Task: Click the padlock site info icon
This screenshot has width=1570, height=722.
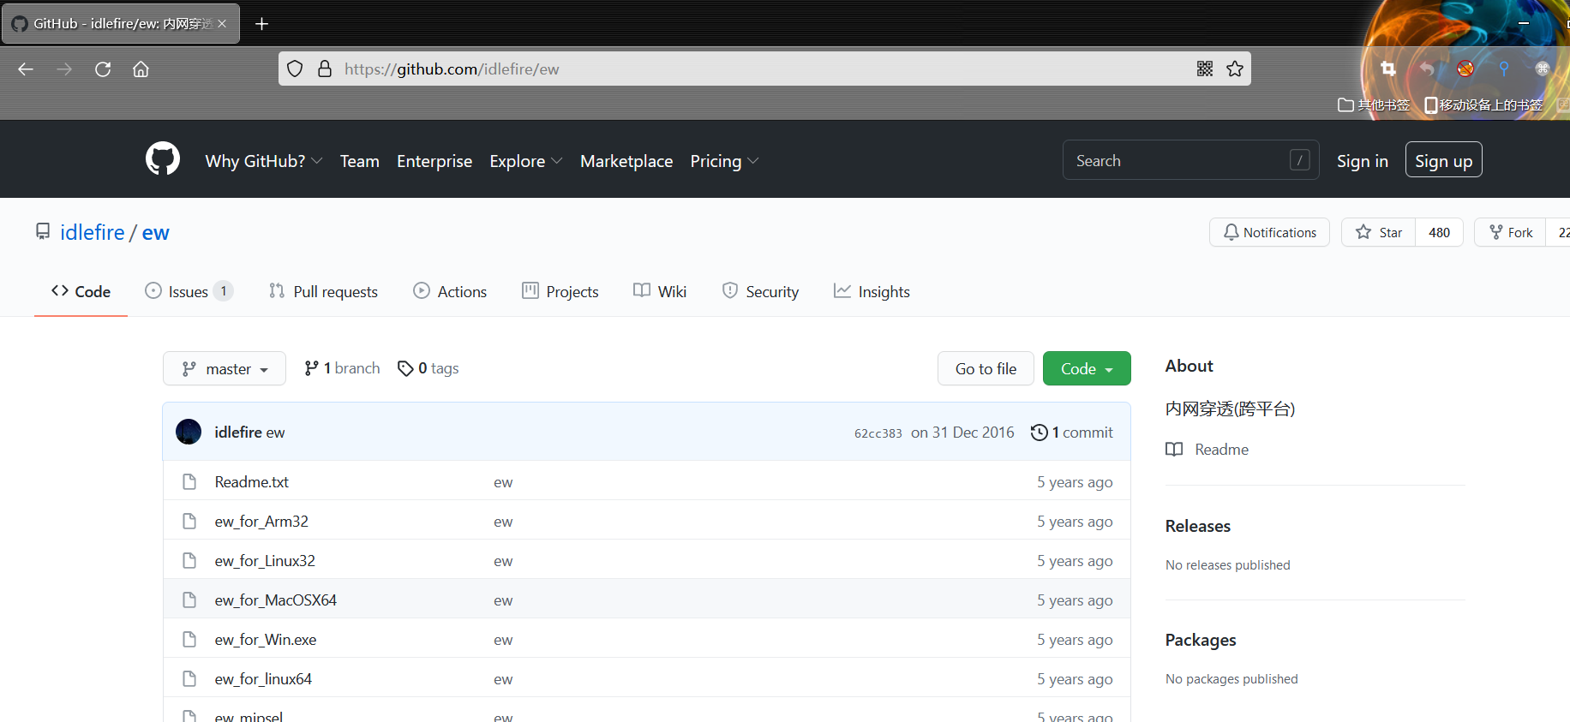Action: point(325,69)
